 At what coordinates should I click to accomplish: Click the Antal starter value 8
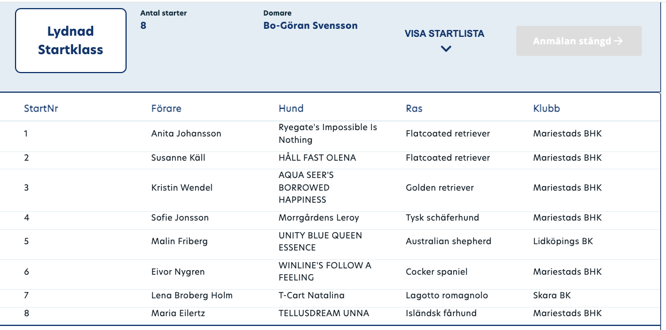143,25
